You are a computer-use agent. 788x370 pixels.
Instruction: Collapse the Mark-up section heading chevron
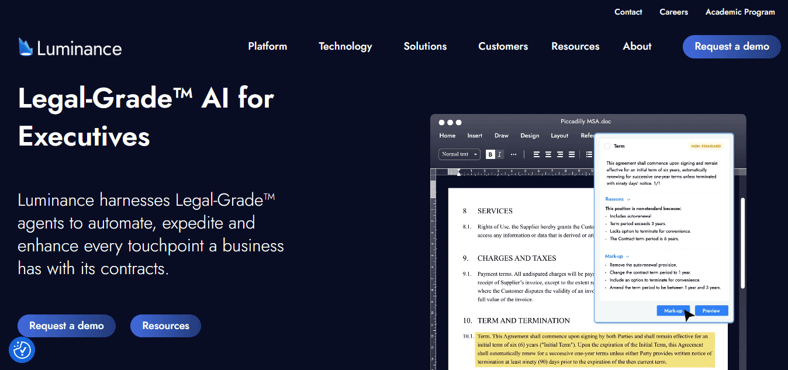pos(628,256)
